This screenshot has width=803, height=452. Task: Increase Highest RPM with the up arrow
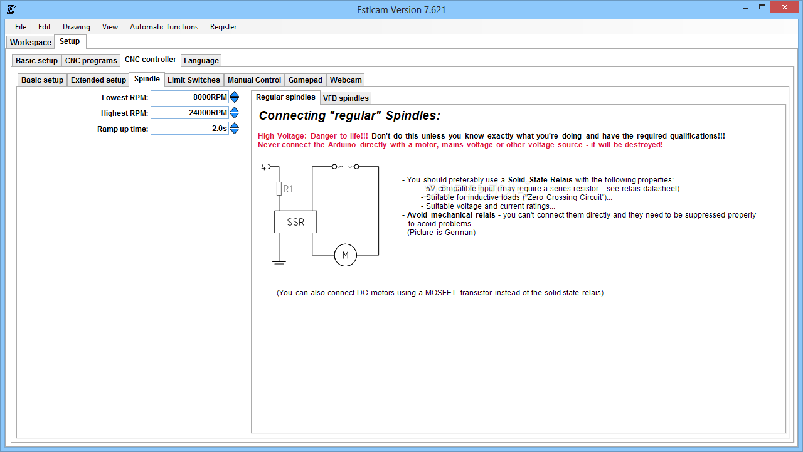point(234,110)
